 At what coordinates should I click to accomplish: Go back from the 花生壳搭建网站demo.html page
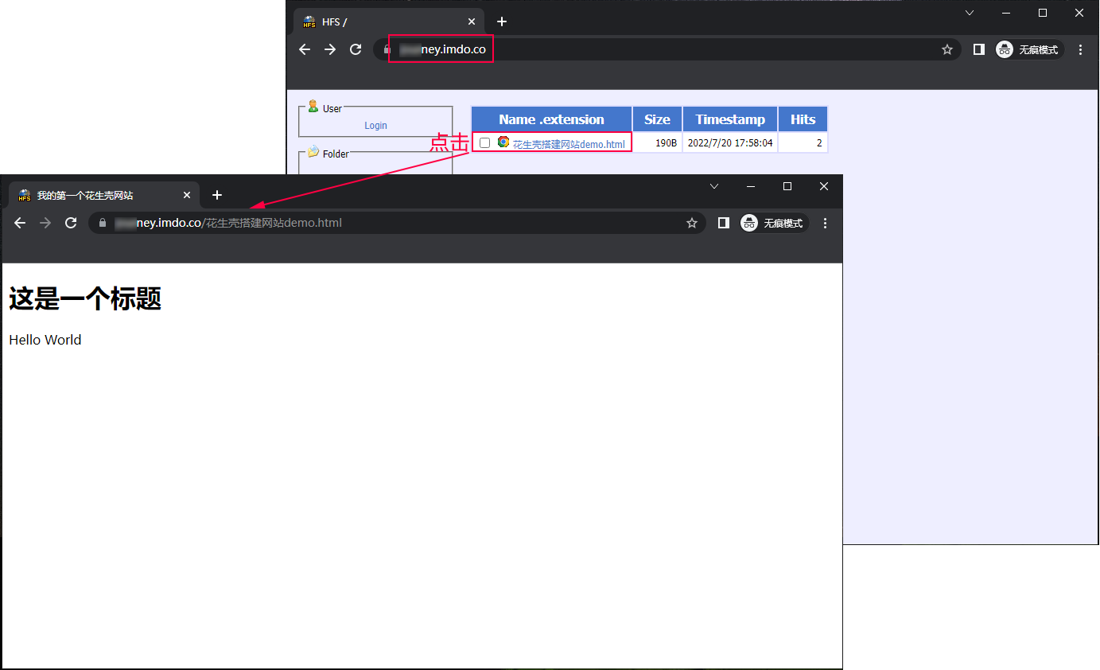(x=20, y=223)
